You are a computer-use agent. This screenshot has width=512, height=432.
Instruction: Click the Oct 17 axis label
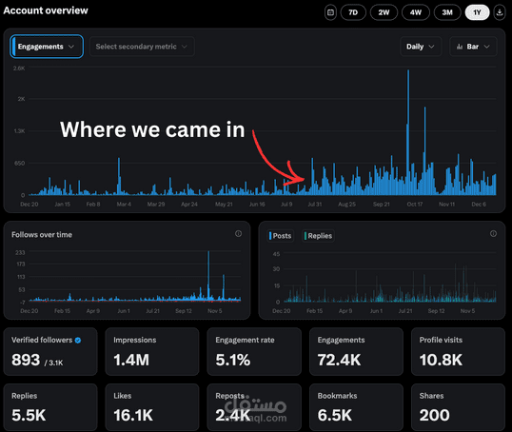(x=415, y=204)
